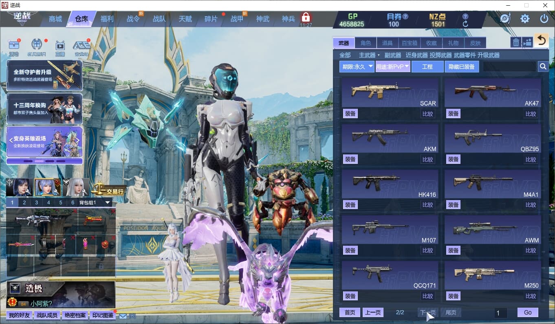The image size is (555, 324).
Task: Select the dark-haired character portrait
Action: pyautogui.click(x=19, y=187)
